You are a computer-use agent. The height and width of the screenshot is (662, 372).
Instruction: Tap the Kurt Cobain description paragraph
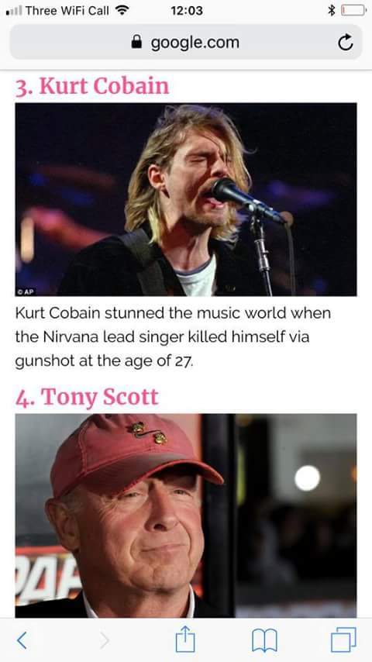click(173, 337)
